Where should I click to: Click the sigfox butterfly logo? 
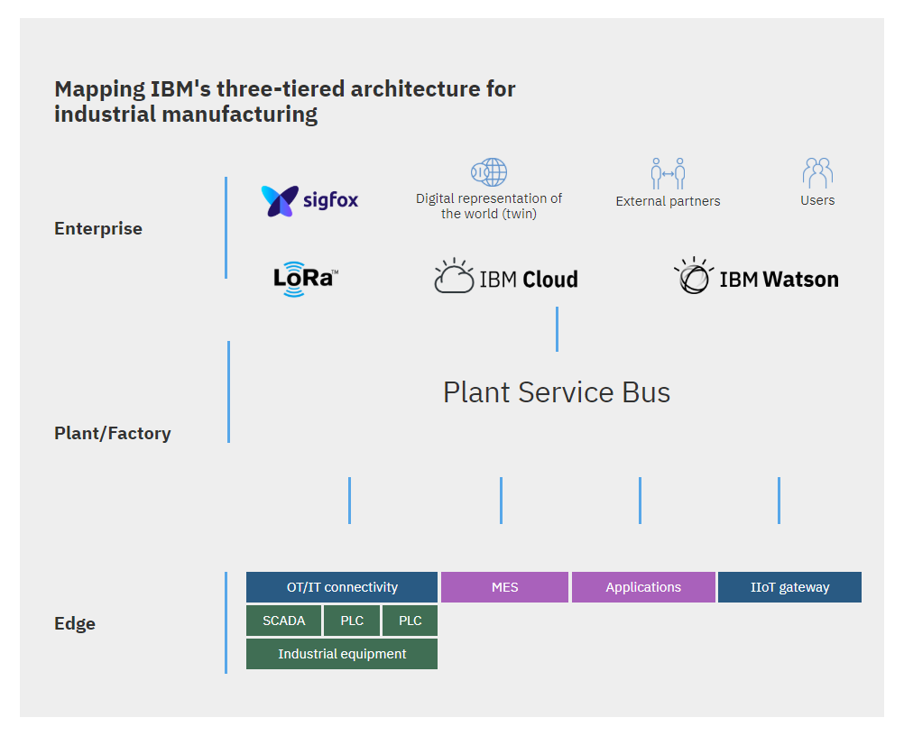(280, 201)
